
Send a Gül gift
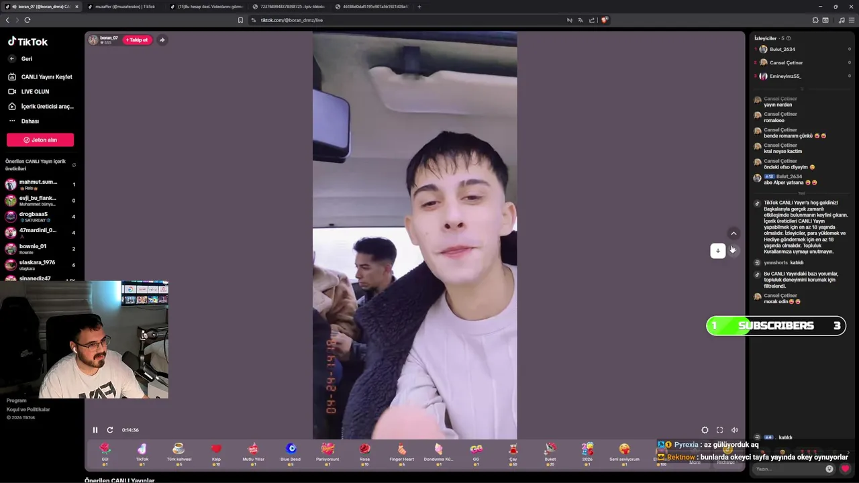tap(105, 453)
